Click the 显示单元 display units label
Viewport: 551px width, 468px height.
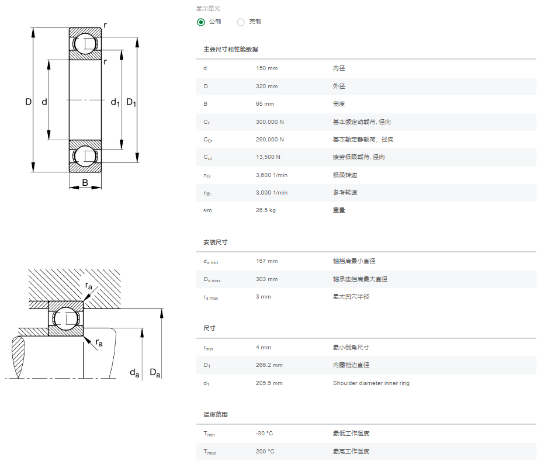[208, 8]
